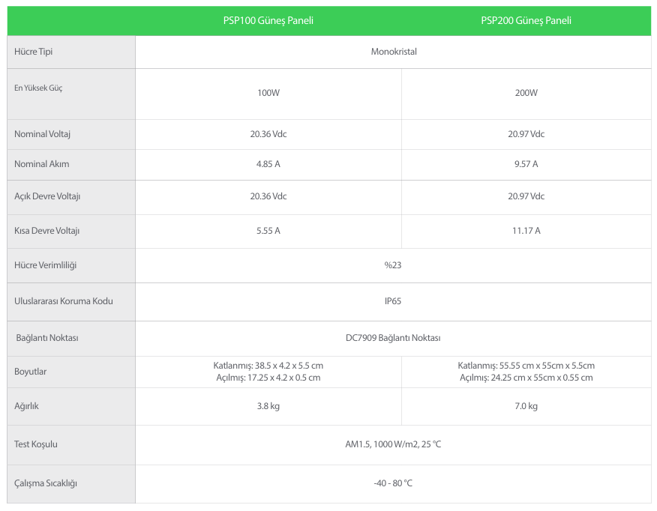Image resolution: width=657 pixels, height=511 pixels.
Task: Select the Boyutlar row label
Action: click(x=30, y=372)
